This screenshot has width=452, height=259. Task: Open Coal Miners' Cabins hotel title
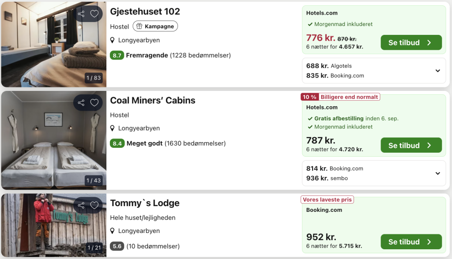pyautogui.click(x=153, y=100)
